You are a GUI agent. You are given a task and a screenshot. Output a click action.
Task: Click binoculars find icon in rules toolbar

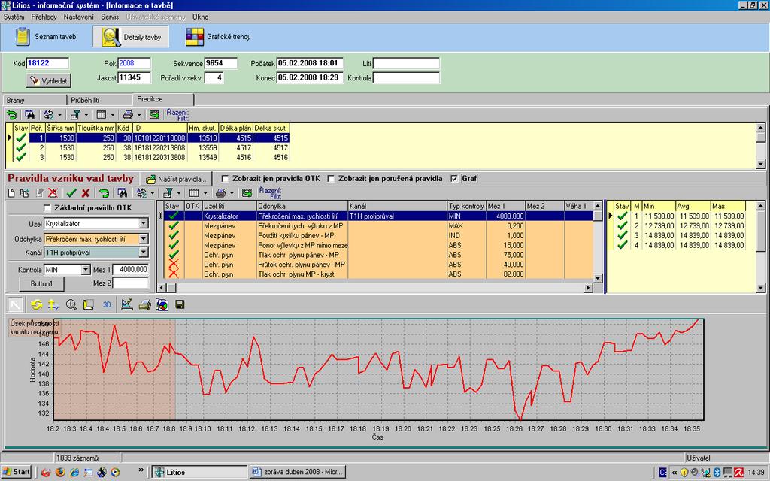[123, 193]
